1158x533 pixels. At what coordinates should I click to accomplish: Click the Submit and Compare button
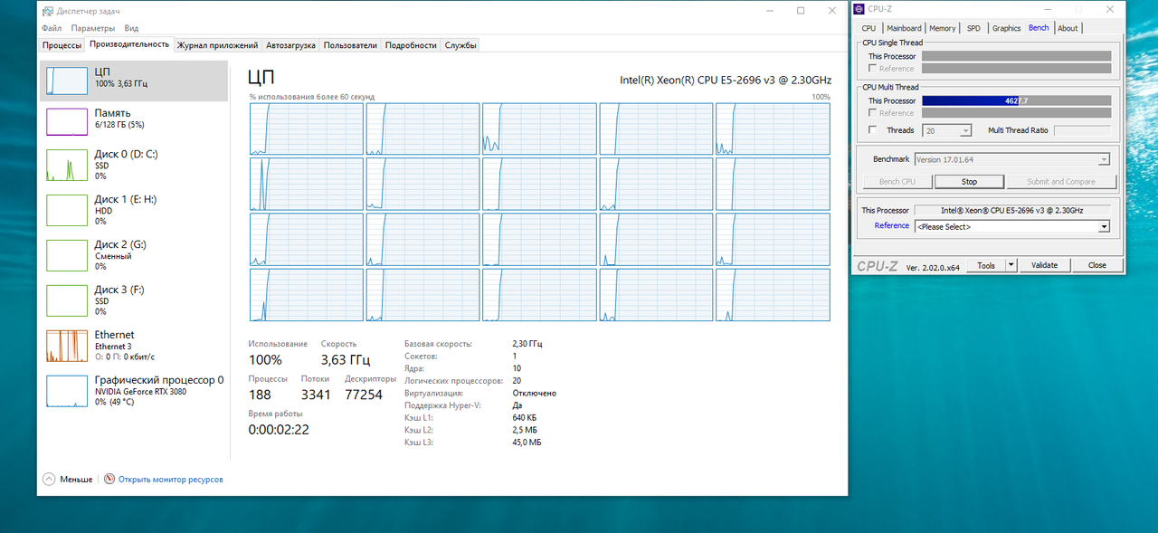tap(1061, 182)
